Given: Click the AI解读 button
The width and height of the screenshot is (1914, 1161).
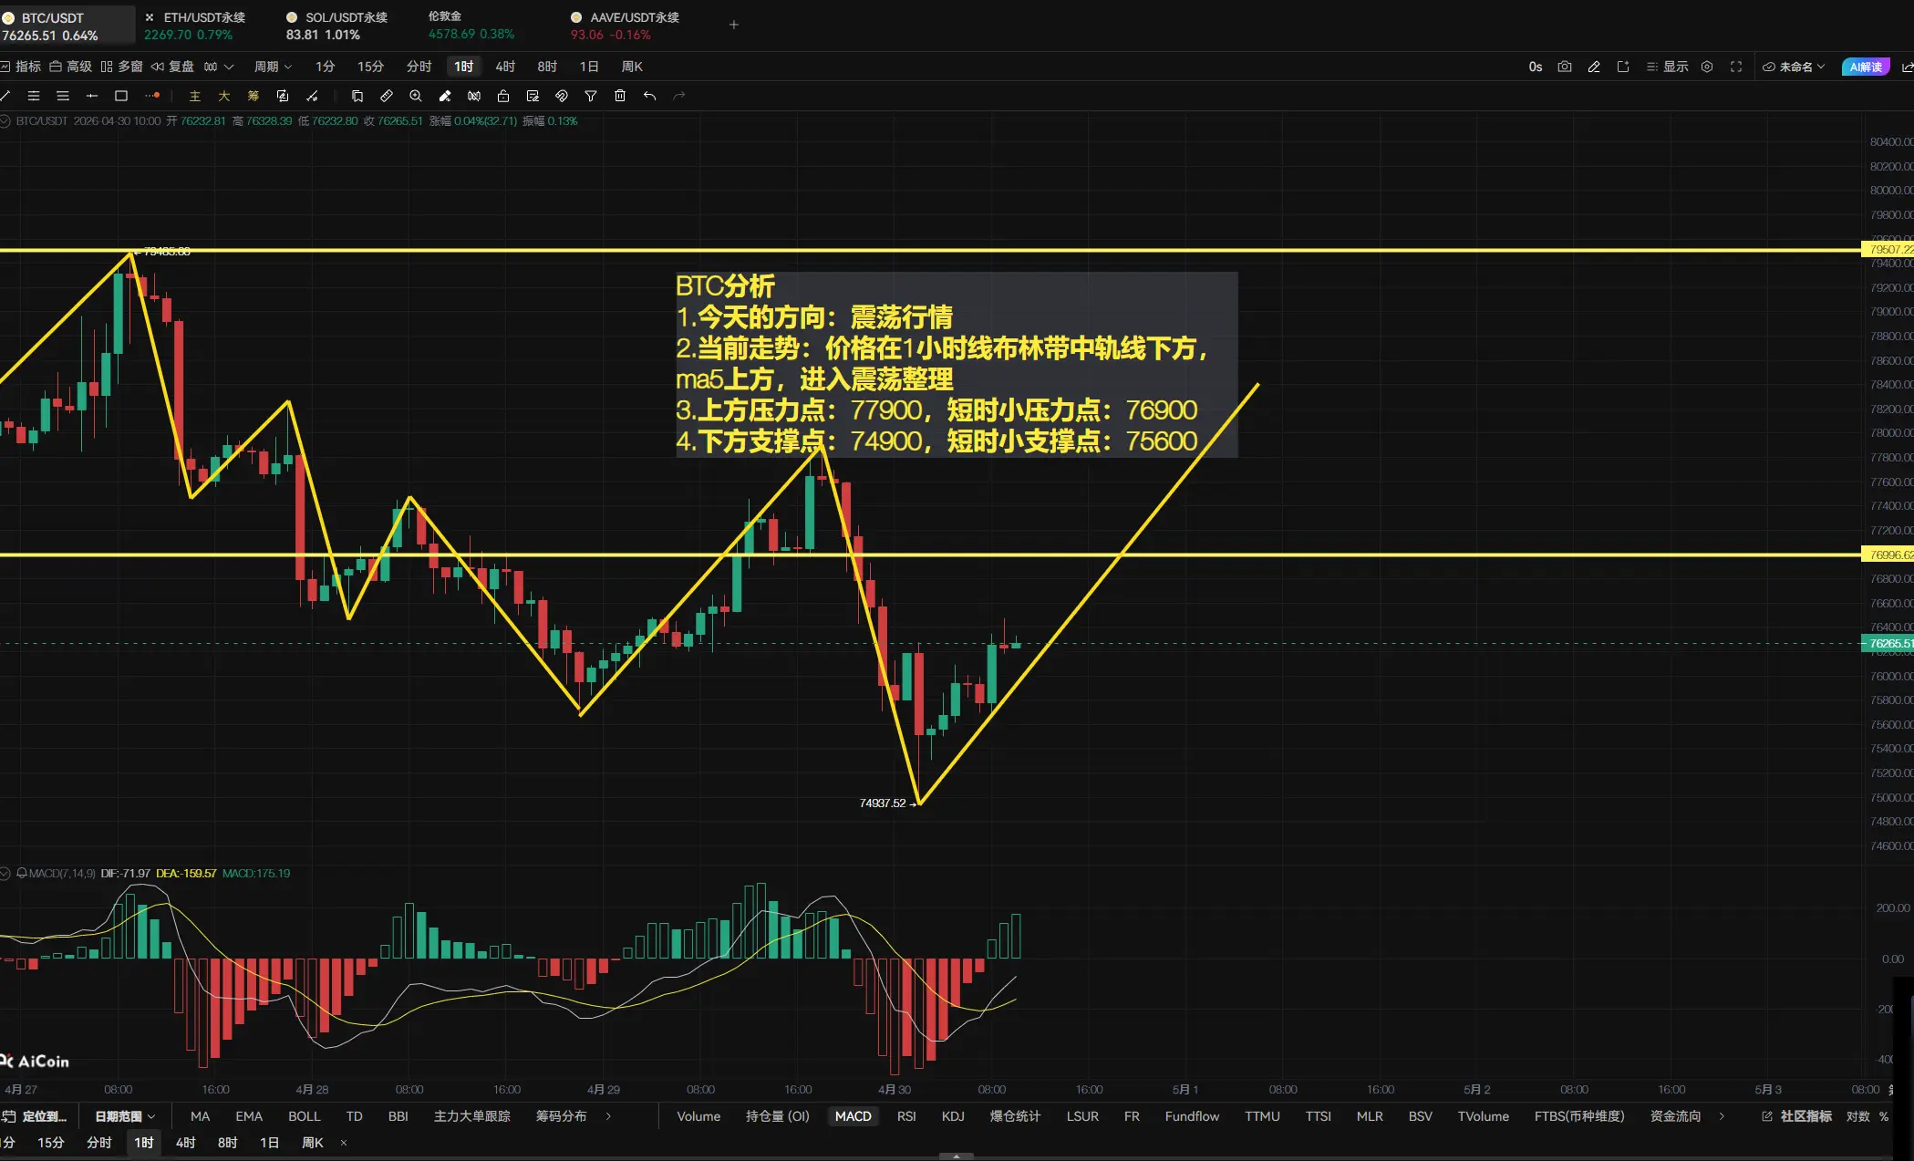Looking at the screenshot, I should point(1866,67).
